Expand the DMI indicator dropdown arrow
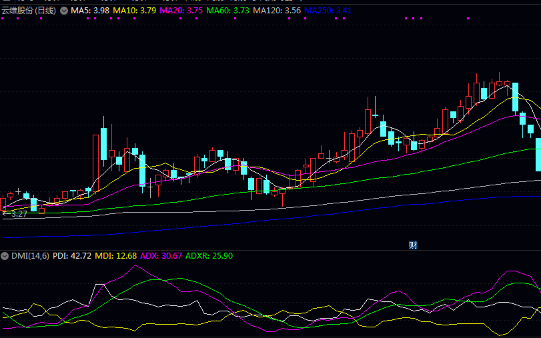 coord(5,256)
